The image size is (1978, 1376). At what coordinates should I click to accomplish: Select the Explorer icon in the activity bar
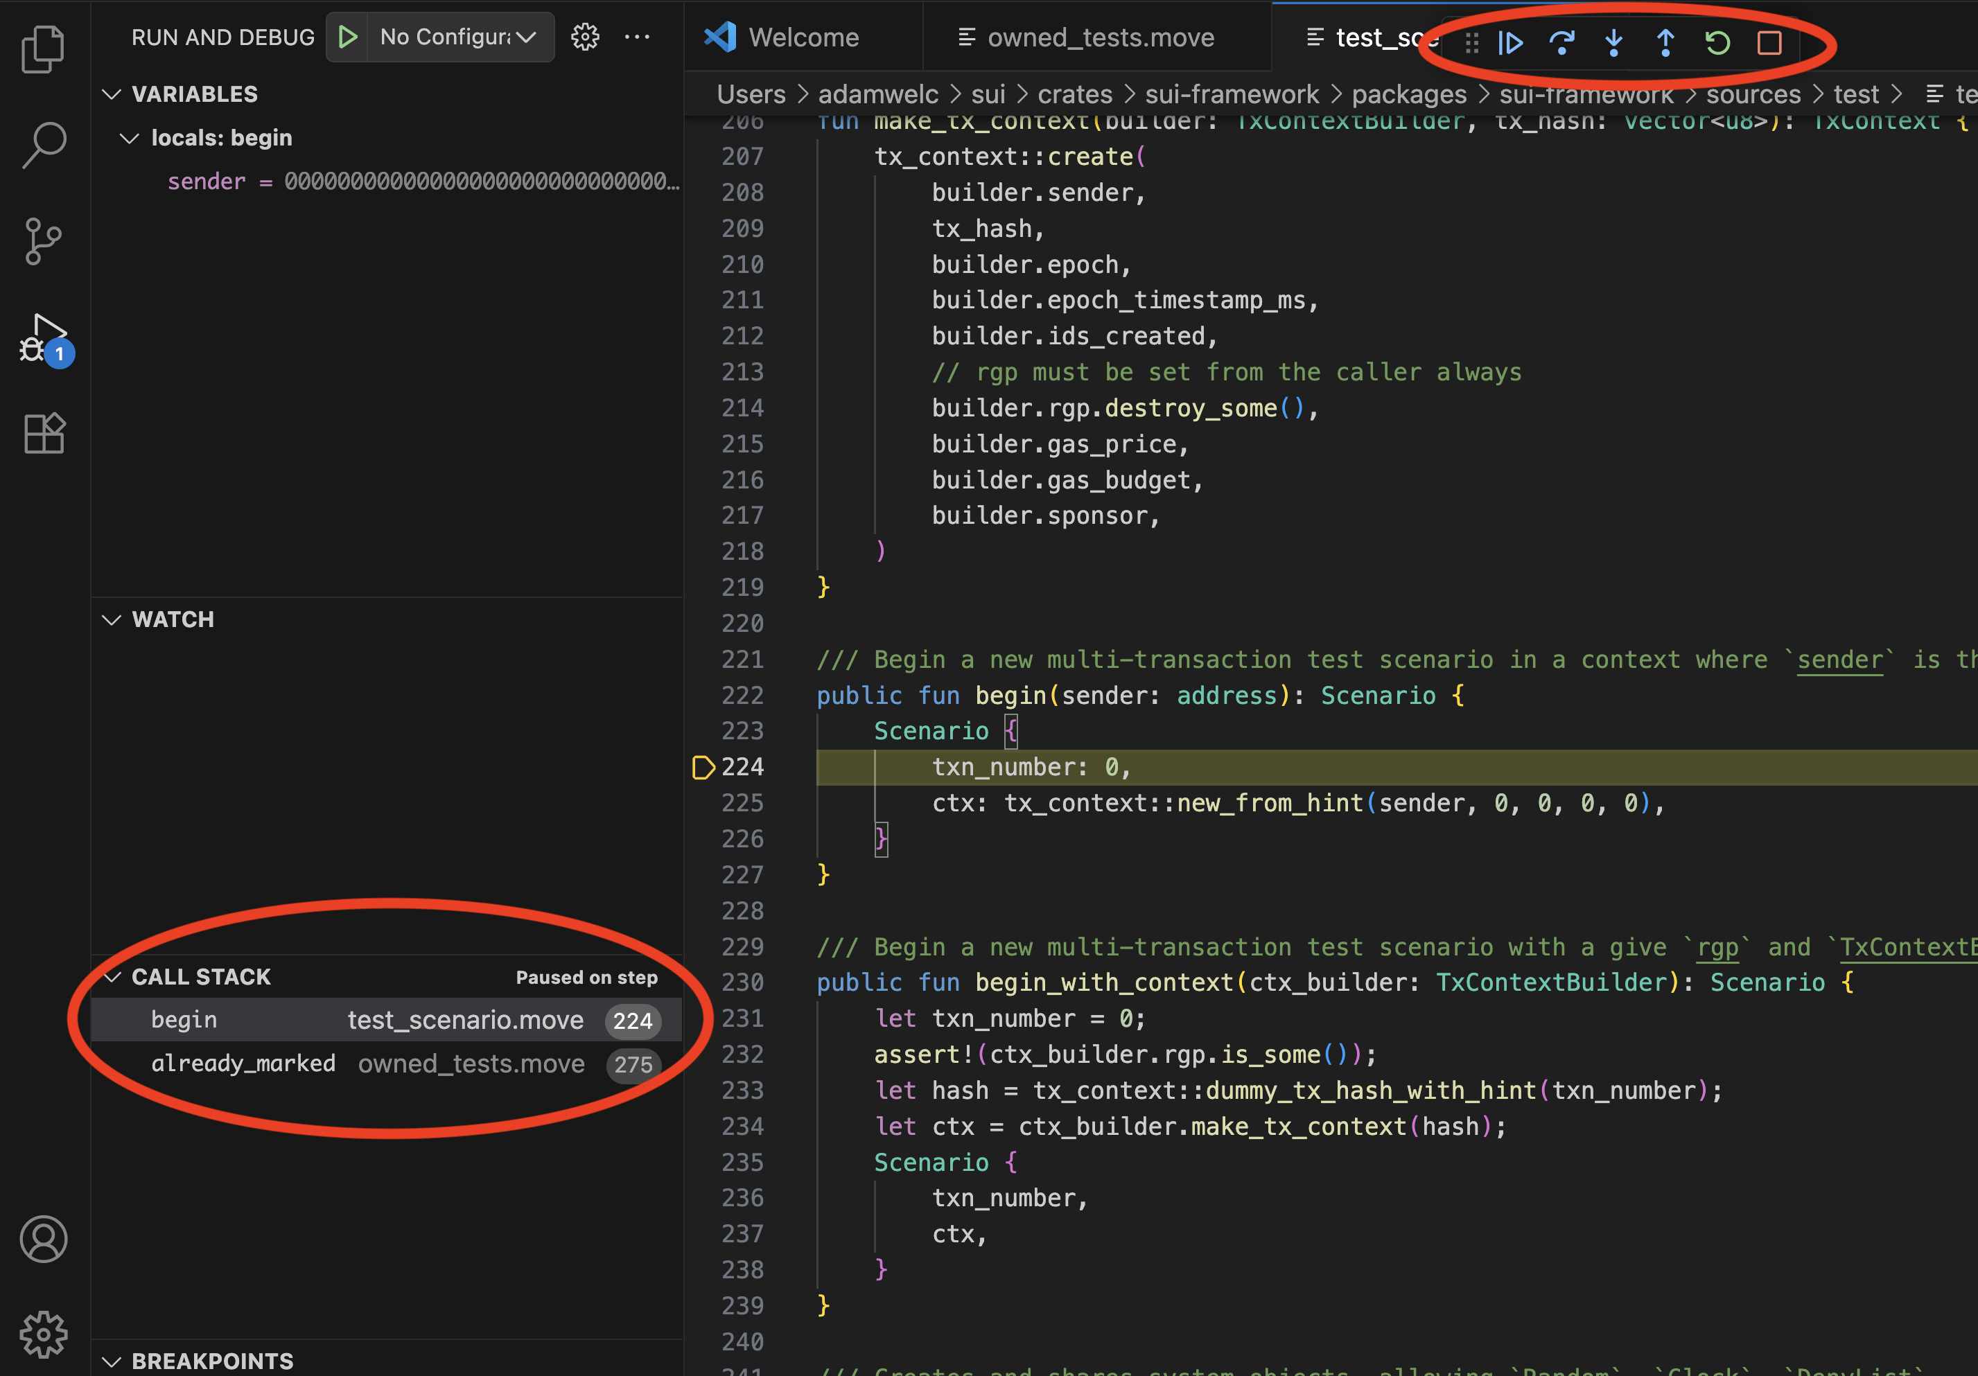[43, 49]
